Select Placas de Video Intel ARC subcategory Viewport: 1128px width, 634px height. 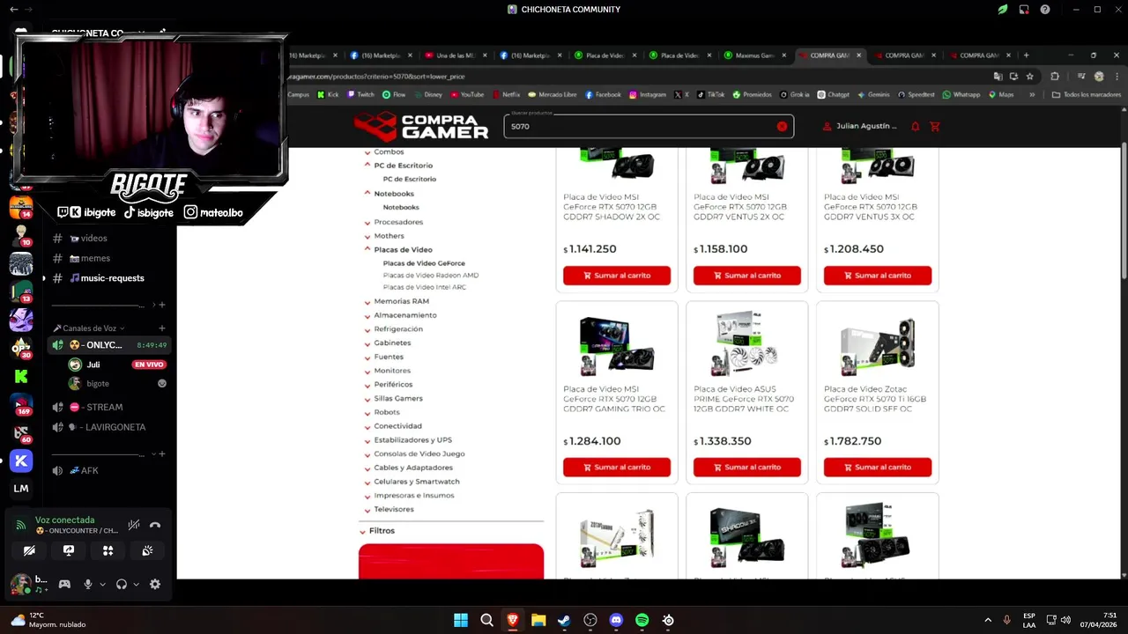click(424, 287)
